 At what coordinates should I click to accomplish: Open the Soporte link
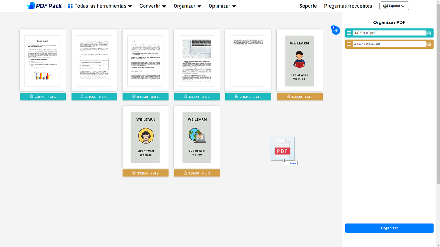click(x=308, y=6)
